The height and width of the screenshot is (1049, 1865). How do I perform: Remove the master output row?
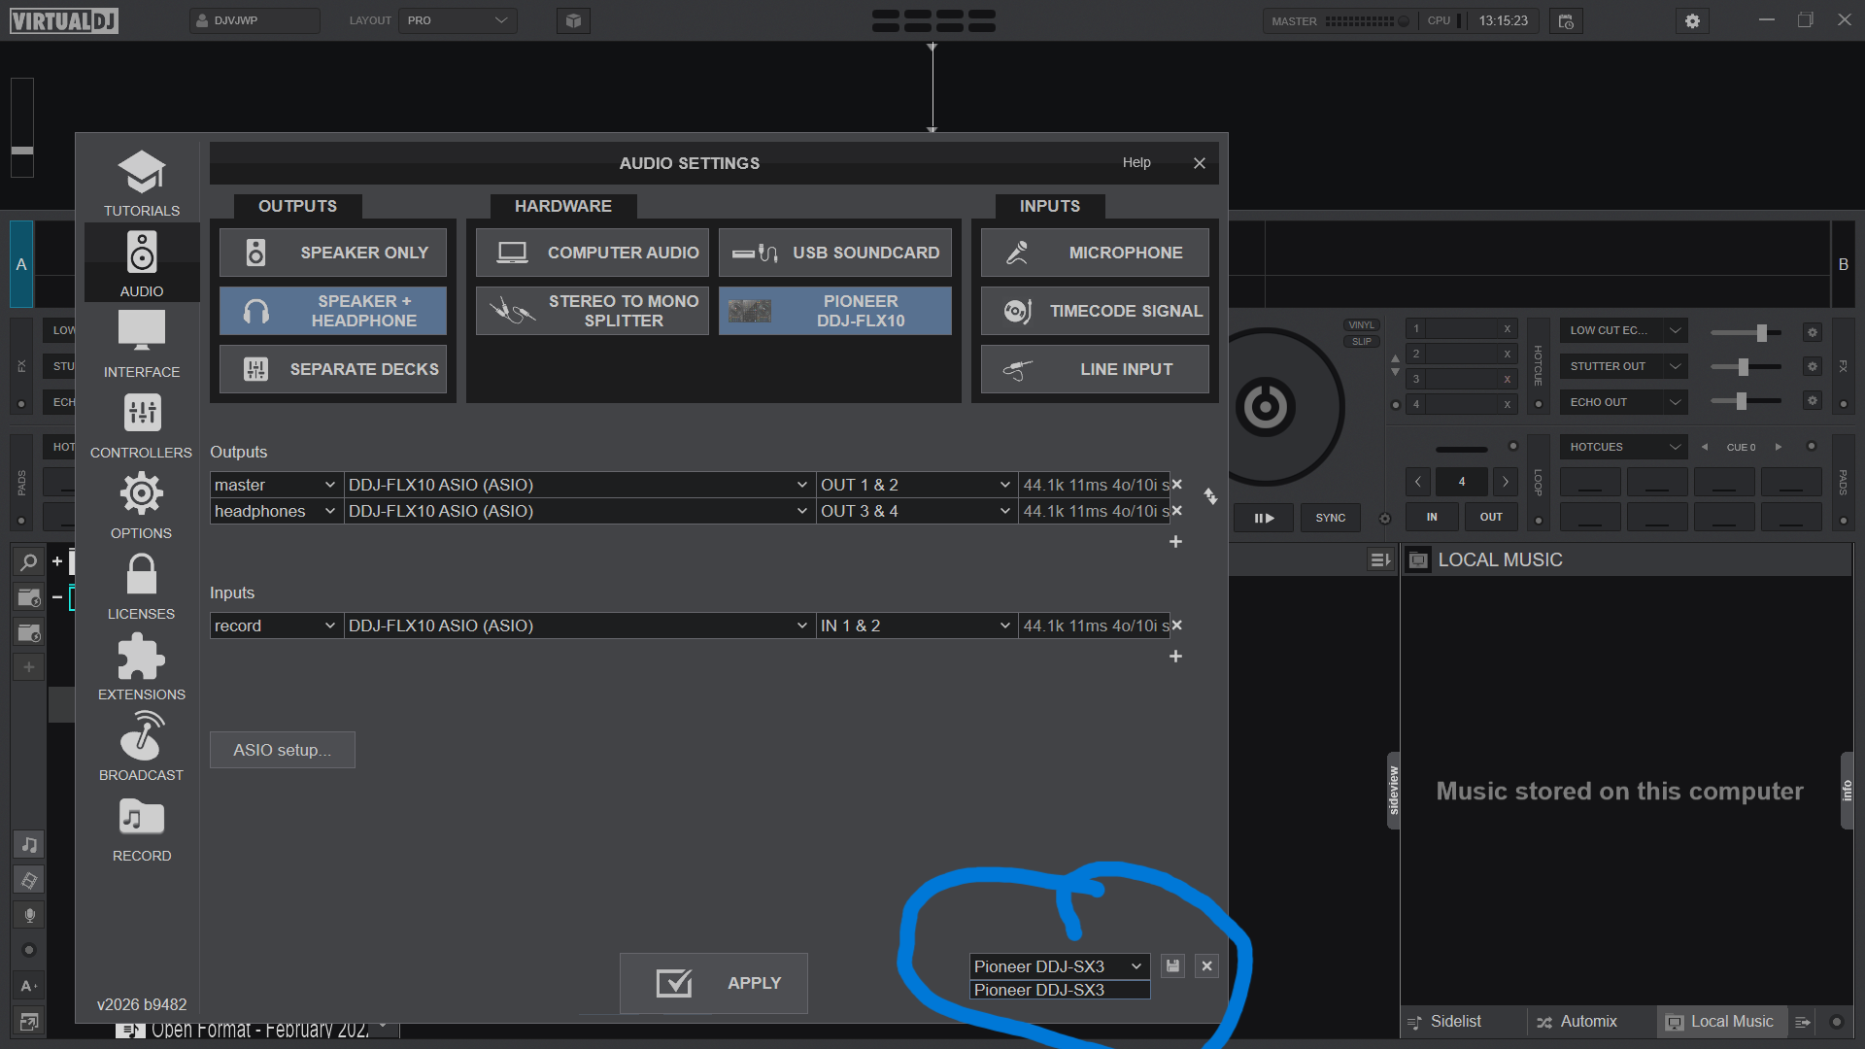[x=1177, y=485]
